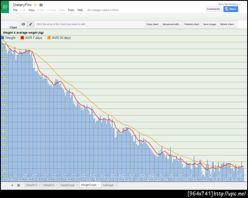Click the Copy chart button
The width and height of the screenshot is (248, 198).
(152, 24)
